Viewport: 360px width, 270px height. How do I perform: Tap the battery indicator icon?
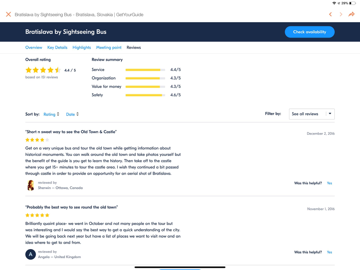click(x=352, y=3)
